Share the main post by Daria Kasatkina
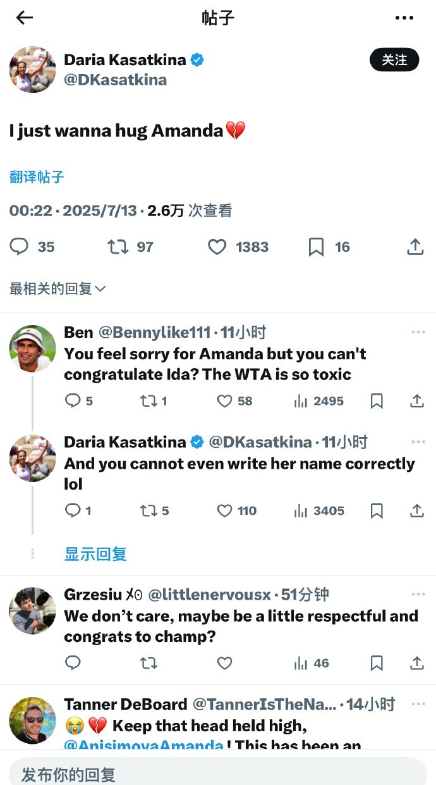The image size is (436, 785). (415, 247)
